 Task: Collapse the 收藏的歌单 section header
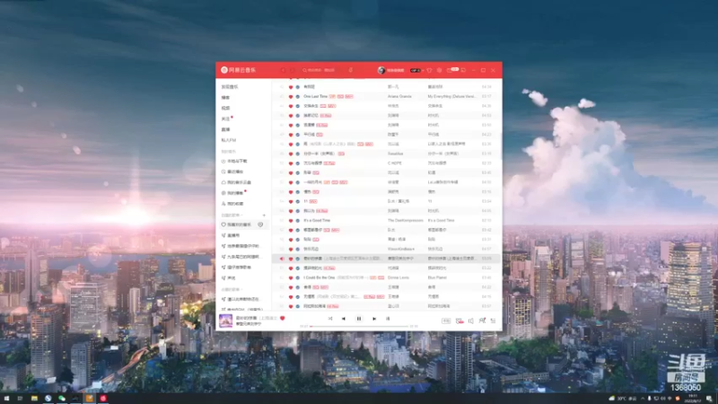point(231,289)
